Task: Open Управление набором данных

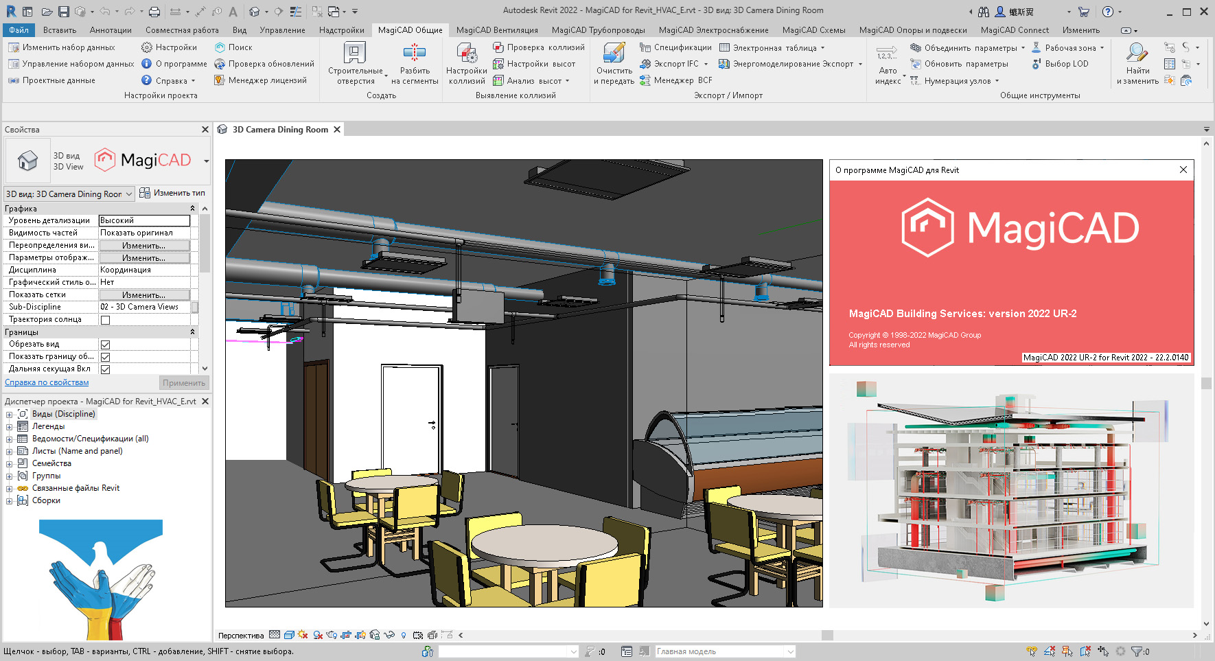Action: (x=71, y=64)
